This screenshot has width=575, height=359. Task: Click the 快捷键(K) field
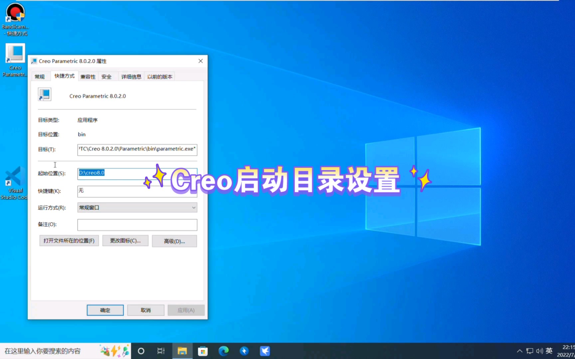(137, 191)
